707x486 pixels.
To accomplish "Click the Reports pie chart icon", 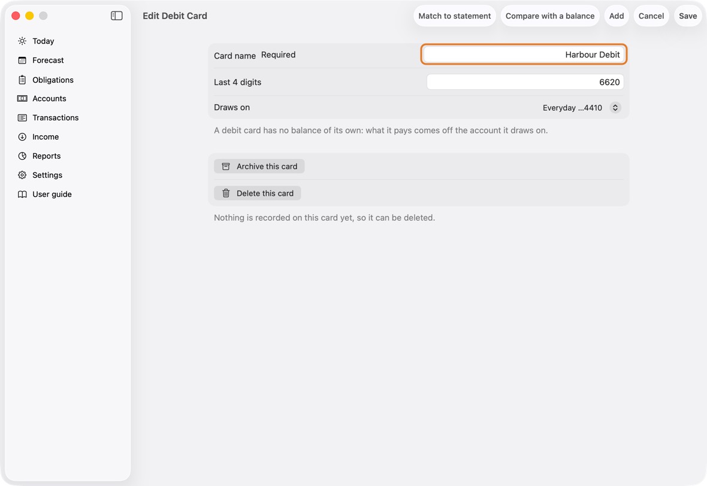I will click(22, 156).
